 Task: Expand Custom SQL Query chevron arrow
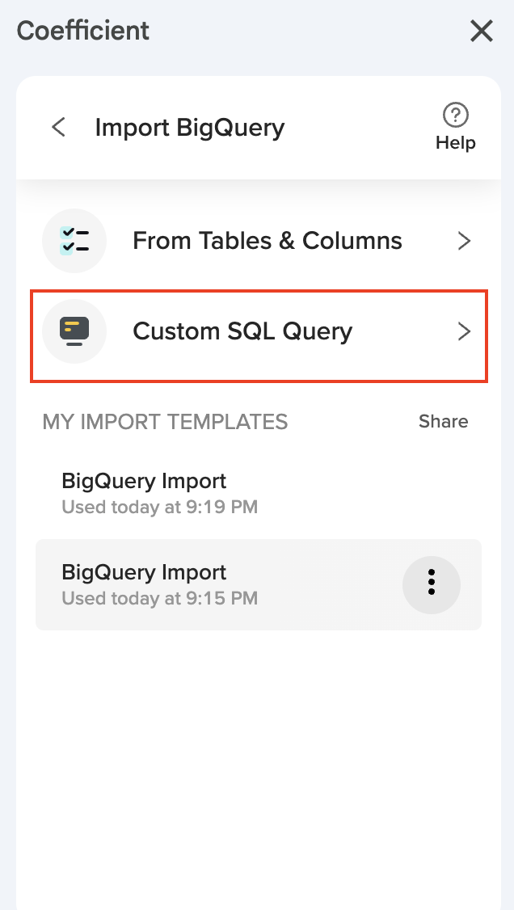point(464,331)
